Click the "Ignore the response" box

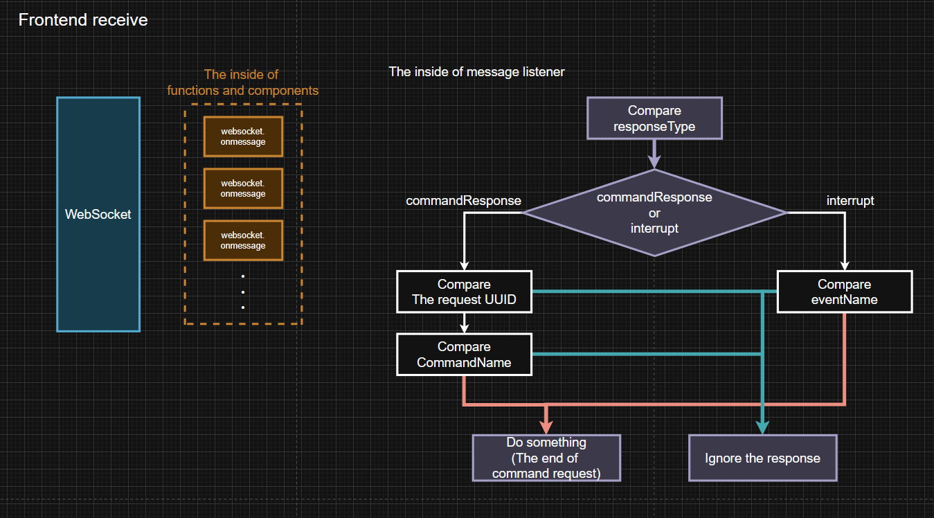pos(762,458)
